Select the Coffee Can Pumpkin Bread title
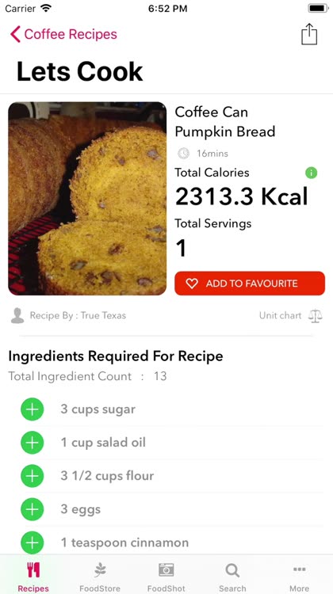Image resolution: width=333 pixels, height=594 pixels. pyautogui.click(x=225, y=122)
